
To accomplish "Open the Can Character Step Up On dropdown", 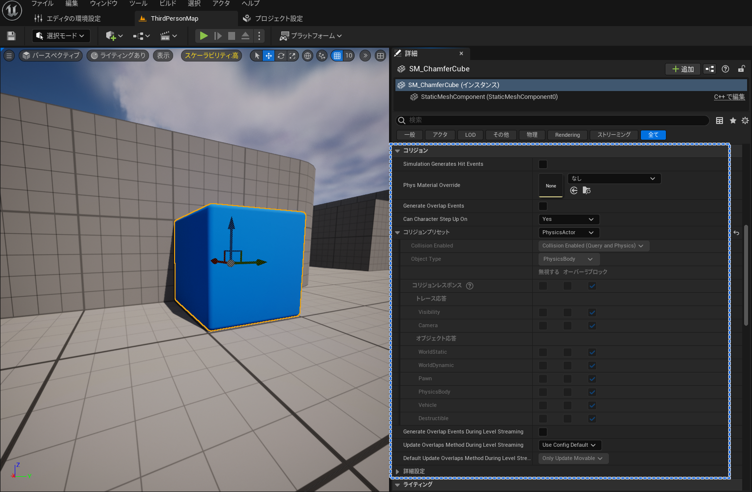I will [x=569, y=219].
